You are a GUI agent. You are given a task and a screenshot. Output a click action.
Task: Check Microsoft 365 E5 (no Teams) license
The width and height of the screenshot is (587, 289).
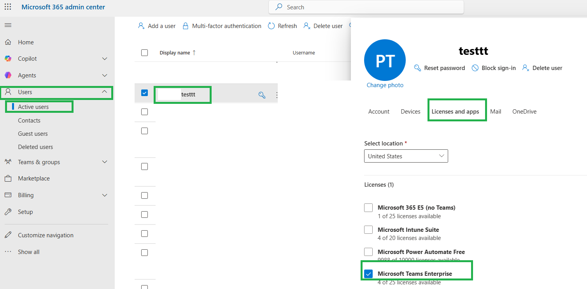368,208
